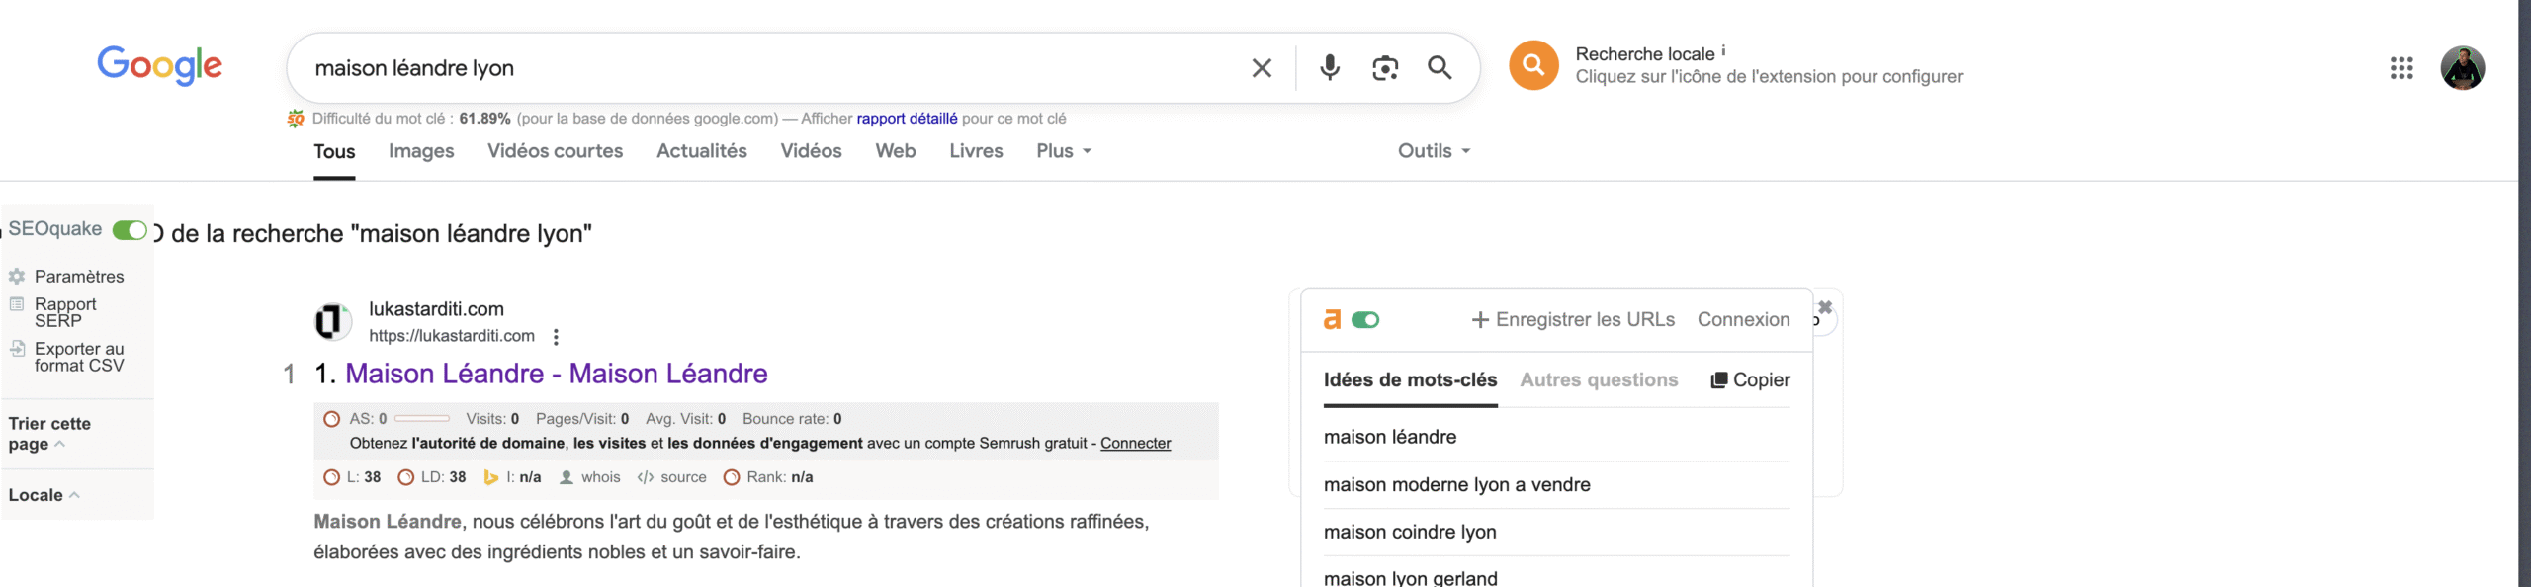This screenshot has width=2531, height=587.
Task: Click the orange logo in the keyword panel
Action: tap(1332, 320)
